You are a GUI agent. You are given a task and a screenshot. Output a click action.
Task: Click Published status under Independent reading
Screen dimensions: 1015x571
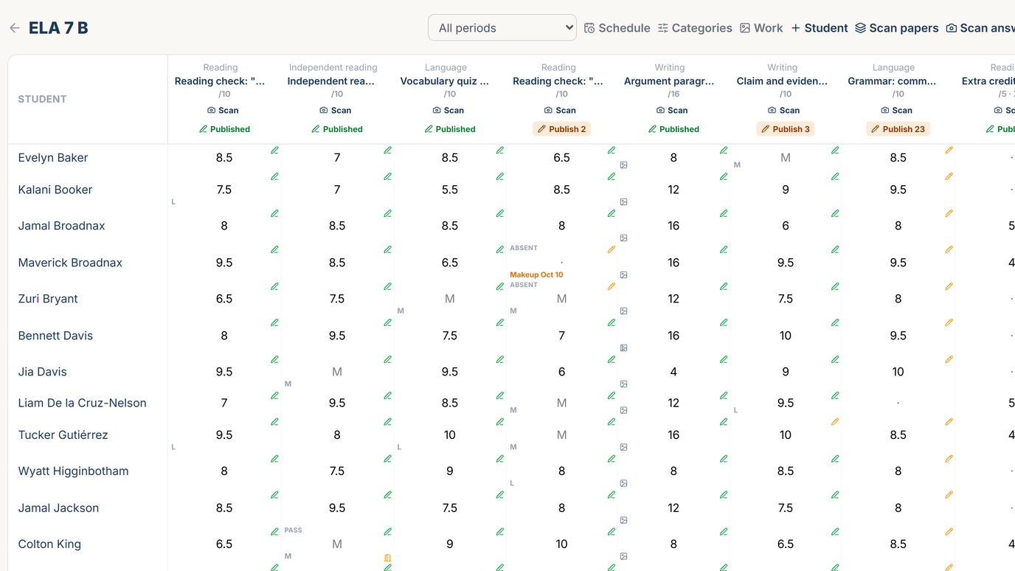337,129
